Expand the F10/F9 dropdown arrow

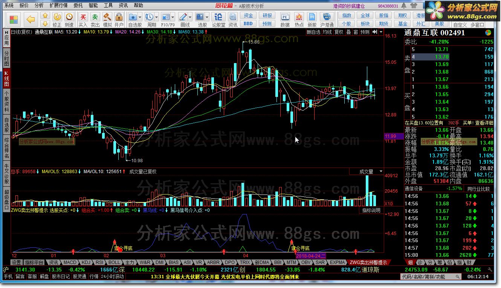(173, 17)
